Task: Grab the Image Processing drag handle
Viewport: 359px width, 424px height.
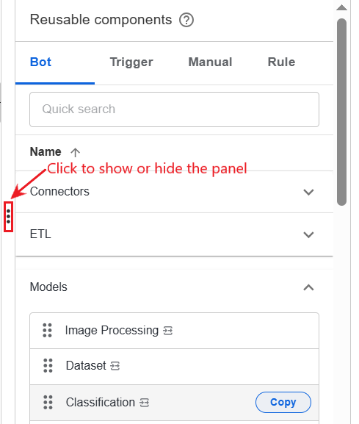Action: tap(47, 330)
